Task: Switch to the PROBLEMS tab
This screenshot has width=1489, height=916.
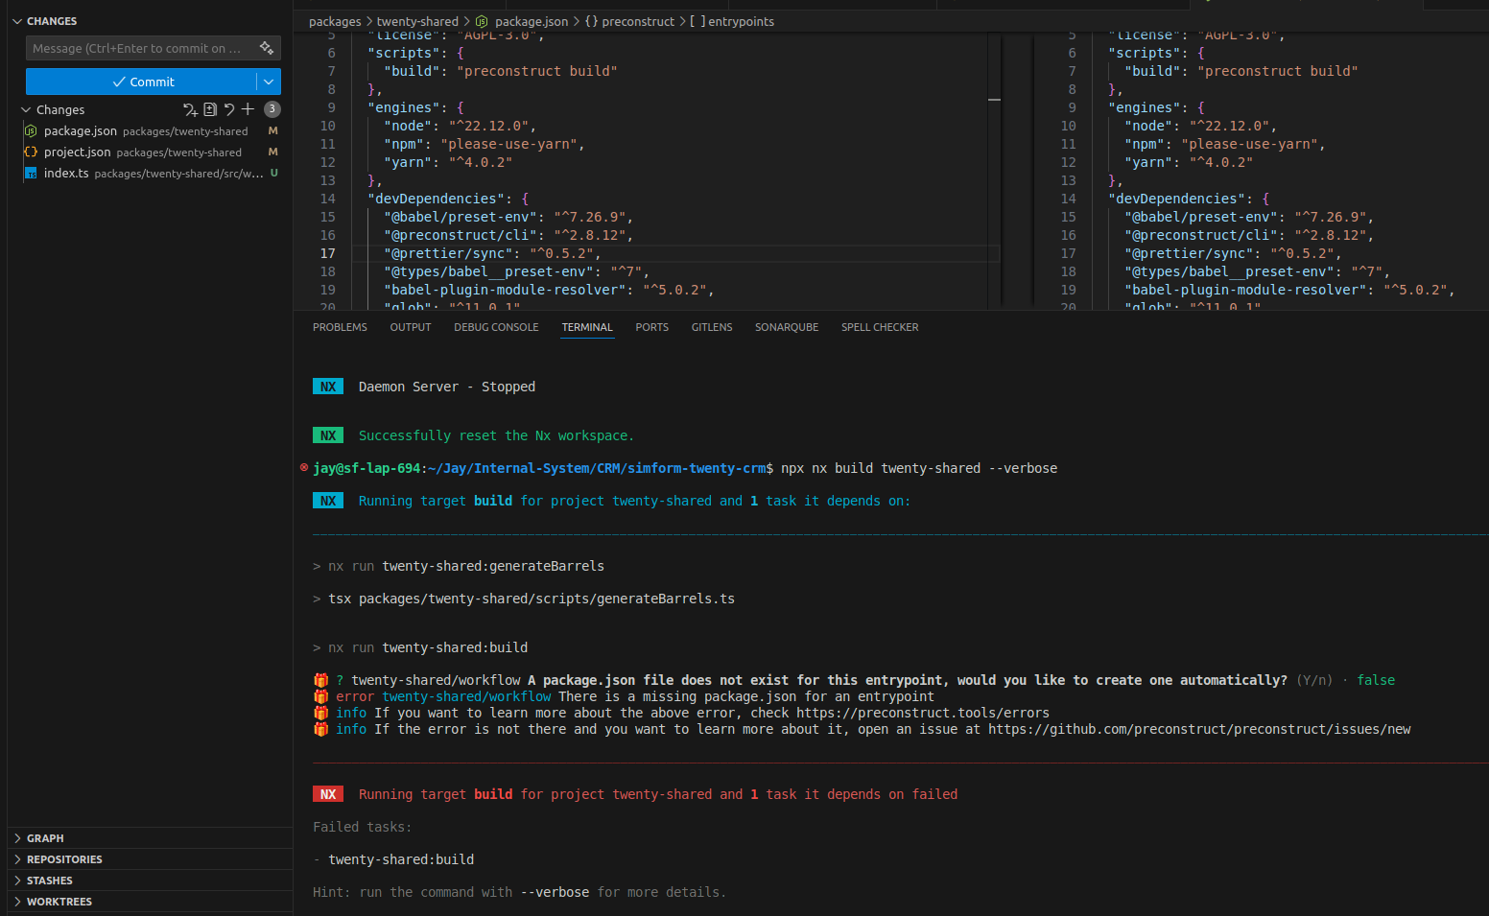Action: [x=340, y=327]
